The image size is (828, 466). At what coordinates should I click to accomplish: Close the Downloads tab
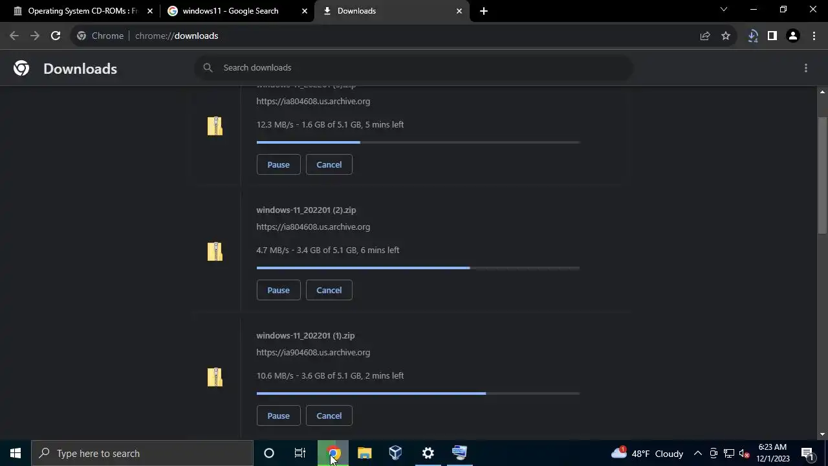[459, 11]
